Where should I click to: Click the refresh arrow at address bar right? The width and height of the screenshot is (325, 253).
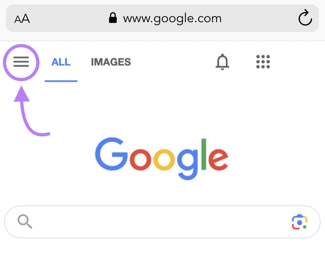coord(305,18)
